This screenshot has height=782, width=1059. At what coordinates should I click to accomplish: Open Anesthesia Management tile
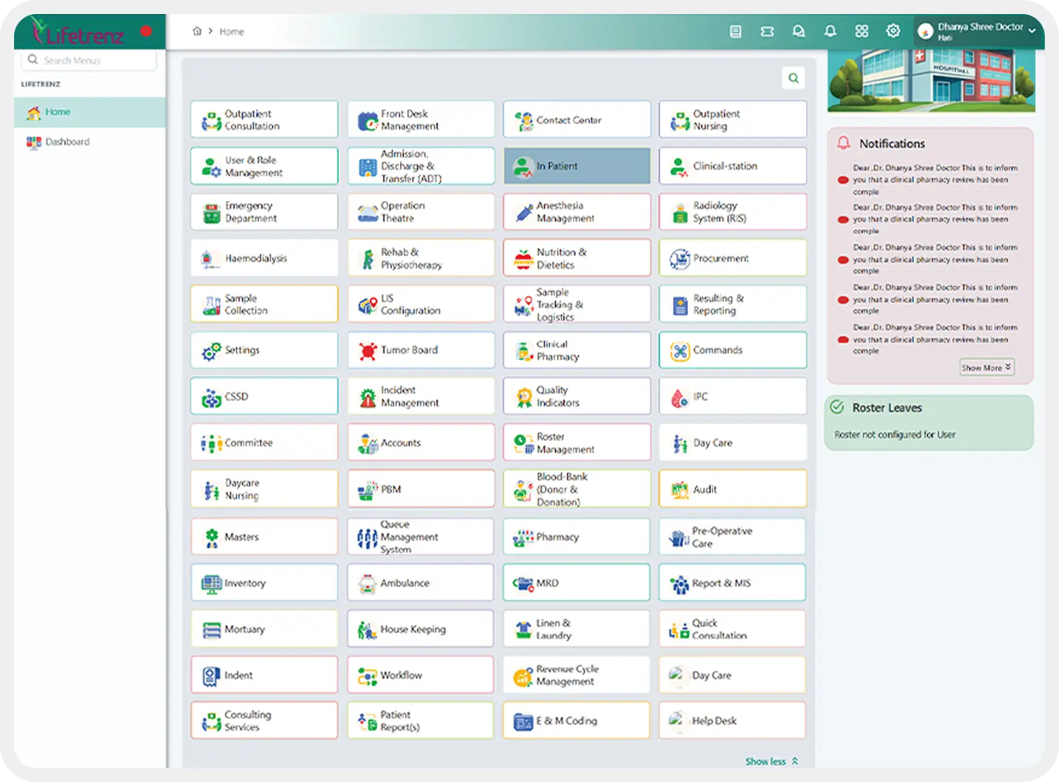(x=577, y=212)
